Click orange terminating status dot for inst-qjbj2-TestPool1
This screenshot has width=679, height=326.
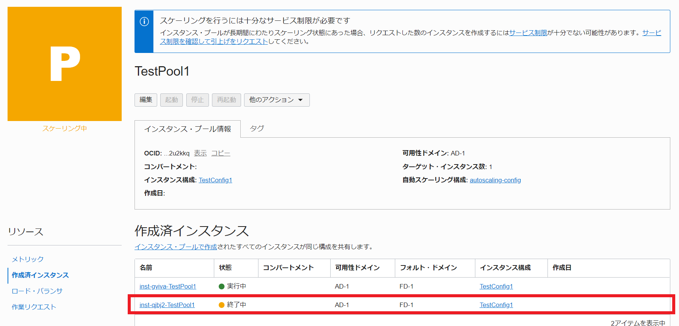tap(222, 305)
